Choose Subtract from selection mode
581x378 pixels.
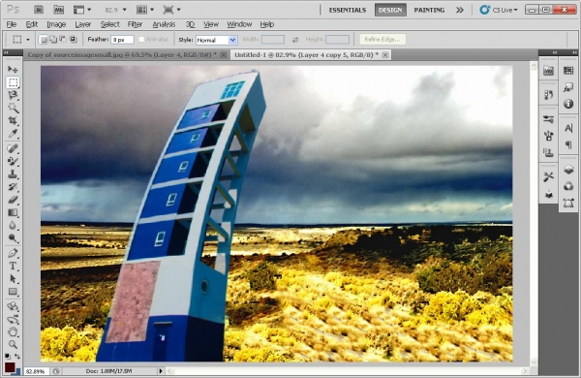[63, 40]
